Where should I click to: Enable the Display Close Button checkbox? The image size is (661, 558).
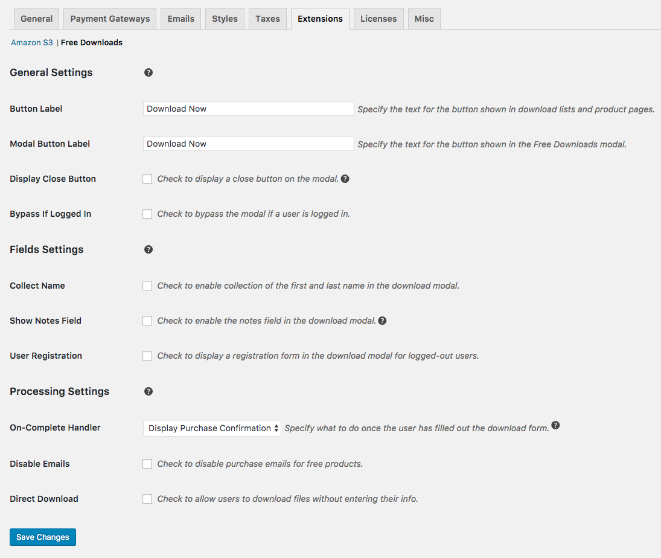147,179
